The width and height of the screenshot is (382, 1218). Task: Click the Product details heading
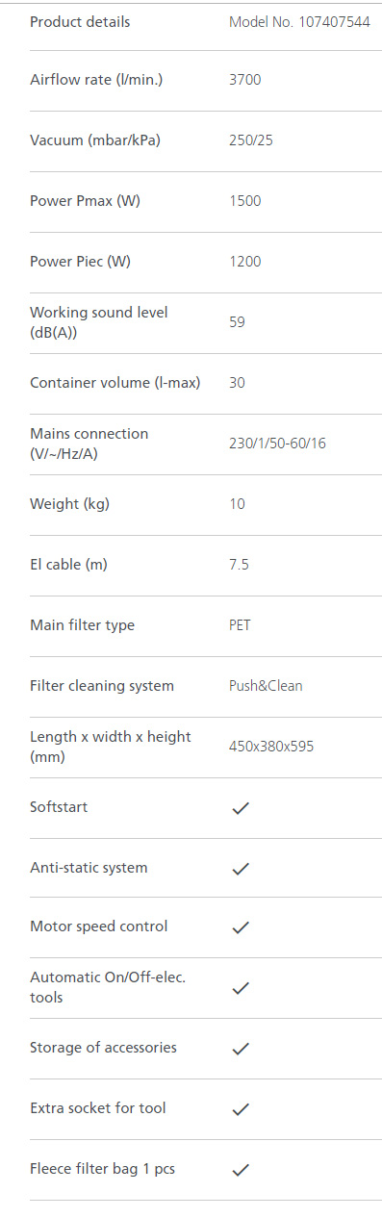80,21
